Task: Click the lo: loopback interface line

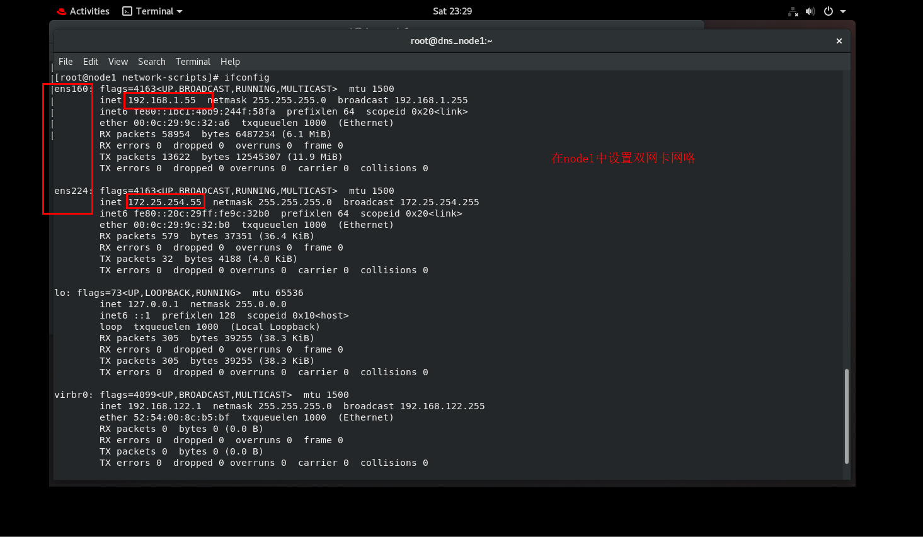Action: (x=179, y=293)
